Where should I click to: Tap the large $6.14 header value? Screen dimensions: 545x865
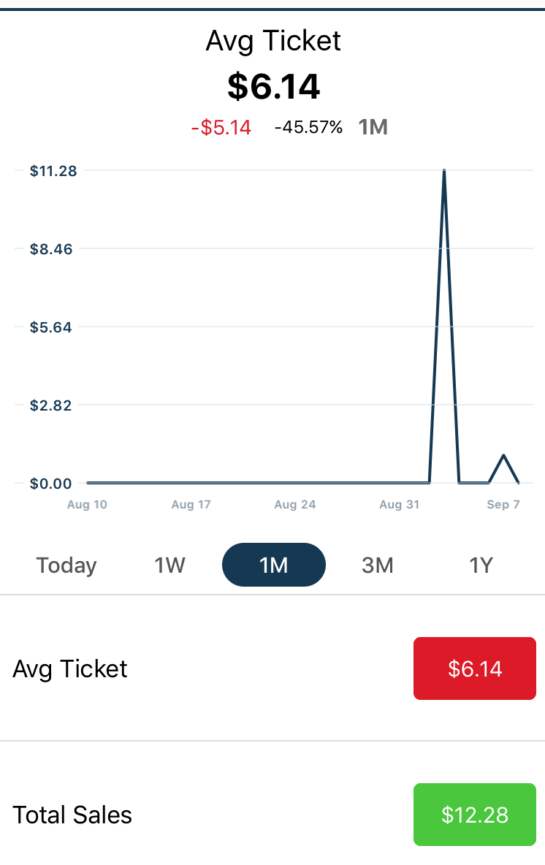[x=273, y=86]
